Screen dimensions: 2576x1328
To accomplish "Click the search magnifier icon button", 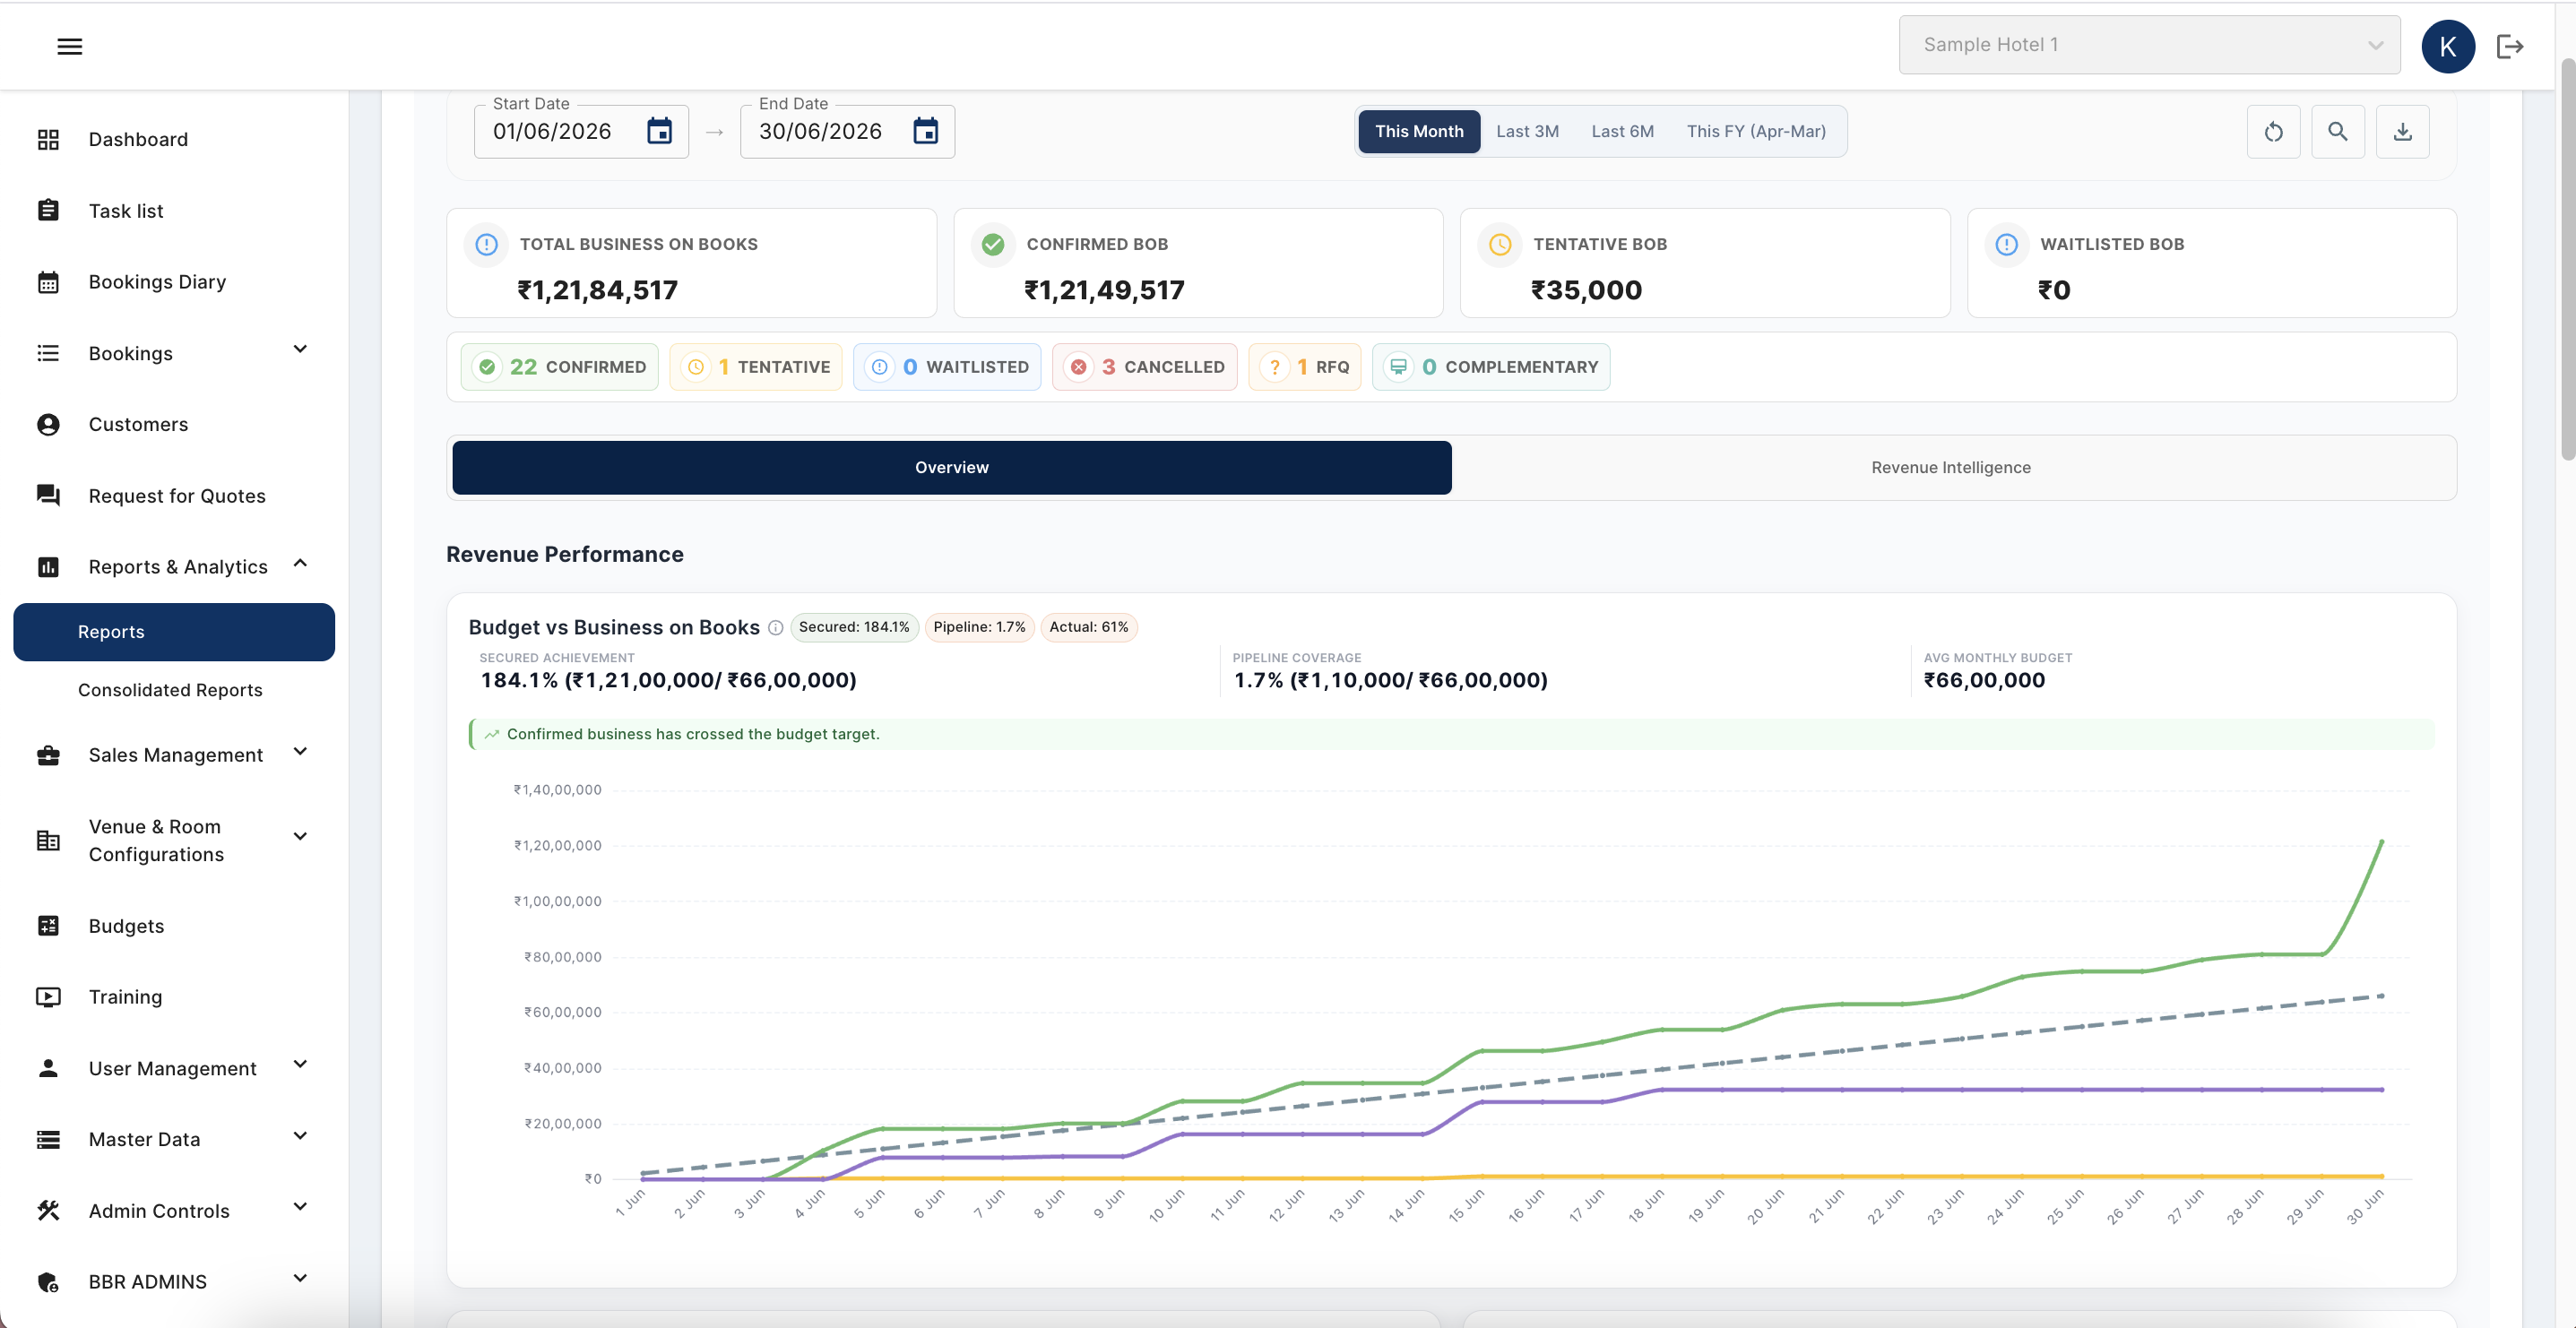I will (2337, 131).
